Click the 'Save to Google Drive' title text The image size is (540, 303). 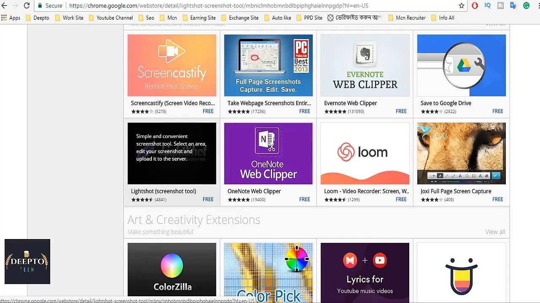(x=446, y=103)
